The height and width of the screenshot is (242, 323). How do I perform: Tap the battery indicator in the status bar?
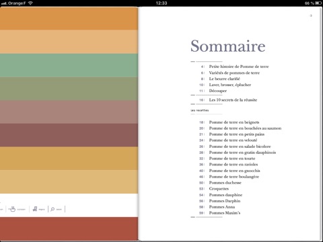click(318, 3)
